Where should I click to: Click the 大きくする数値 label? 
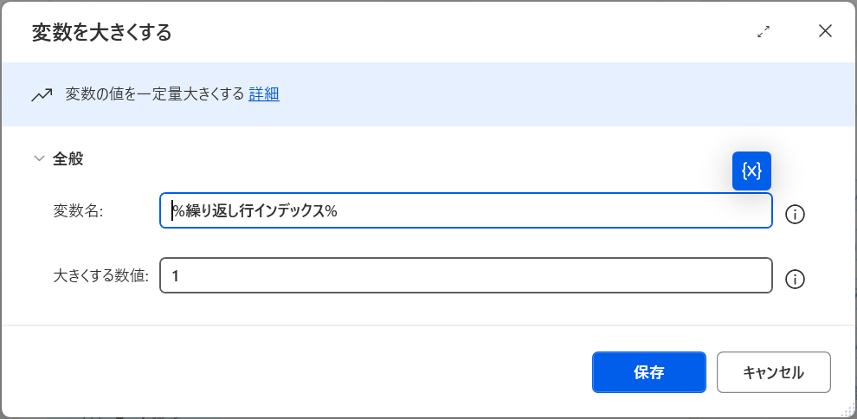100,276
